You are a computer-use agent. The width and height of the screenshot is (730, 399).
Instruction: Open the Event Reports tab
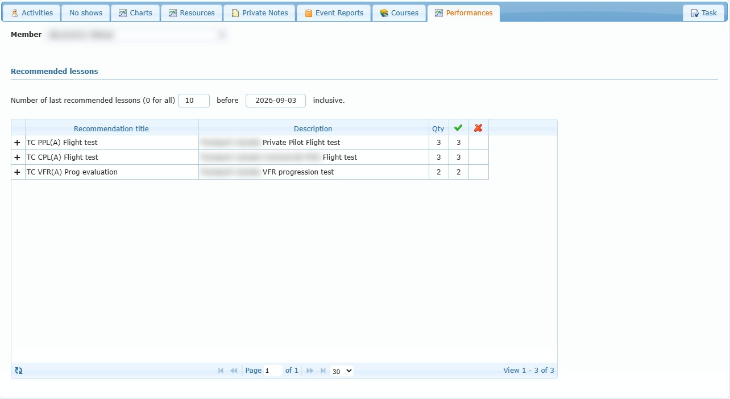(x=334, y=13)
